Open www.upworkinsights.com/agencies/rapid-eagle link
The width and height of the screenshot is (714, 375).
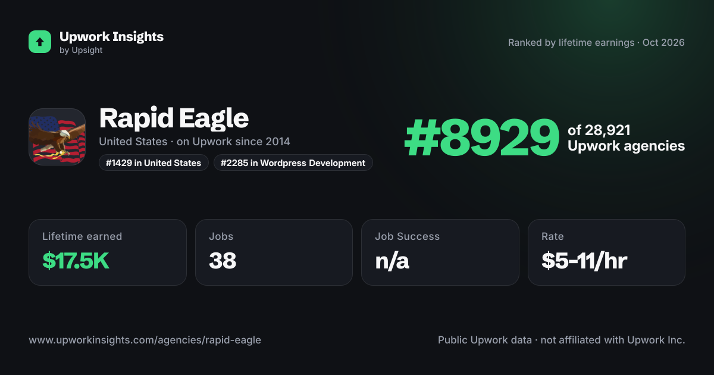pyautogui.click(x=145, y=340)
